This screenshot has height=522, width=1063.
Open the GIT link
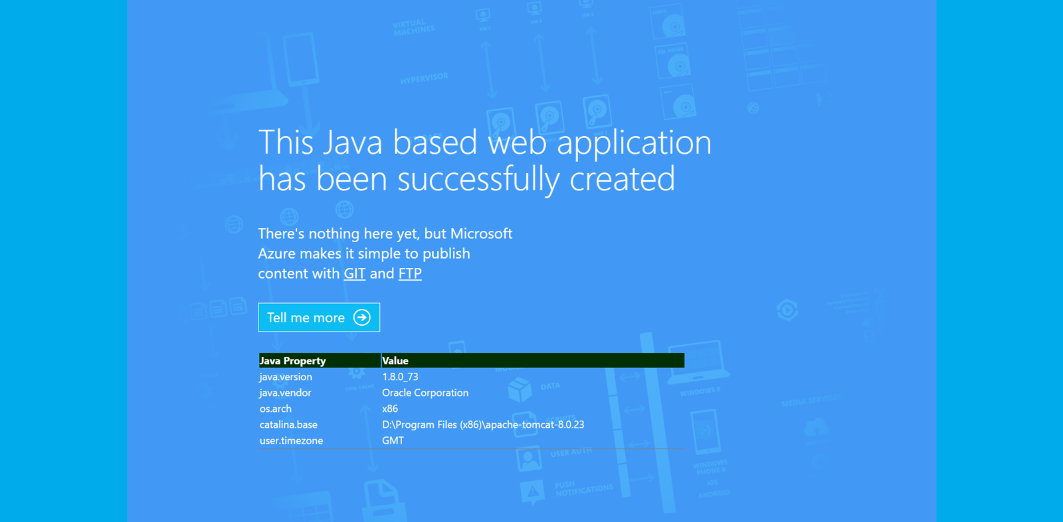point(355,273)
